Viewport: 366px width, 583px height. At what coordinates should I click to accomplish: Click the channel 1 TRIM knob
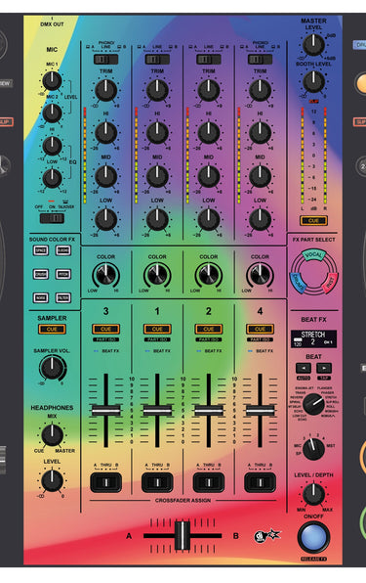pos(157,90)
